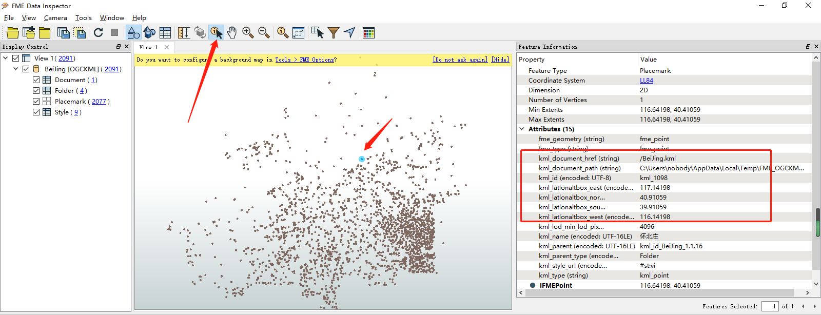The image size is (821, 315).
Task: Toggle the BeiJing [OGCKML] dataset checkbox
Action: [x=26, y=69]
